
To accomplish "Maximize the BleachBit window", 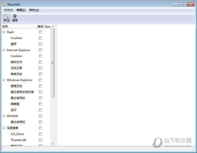I will point(183,5).
